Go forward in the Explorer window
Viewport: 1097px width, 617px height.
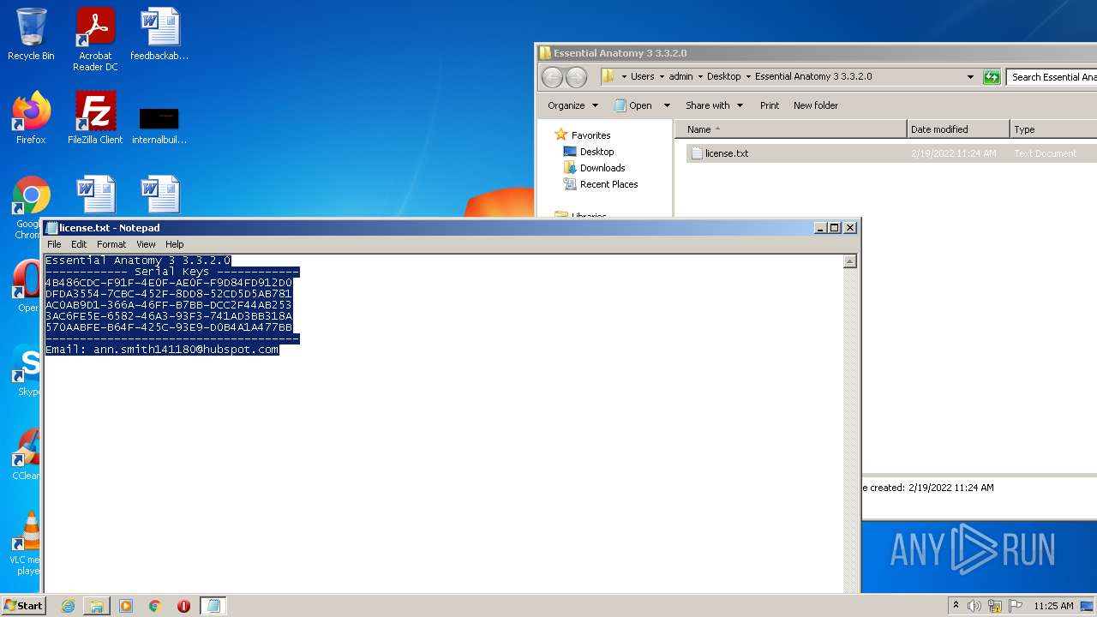point(577,77)
